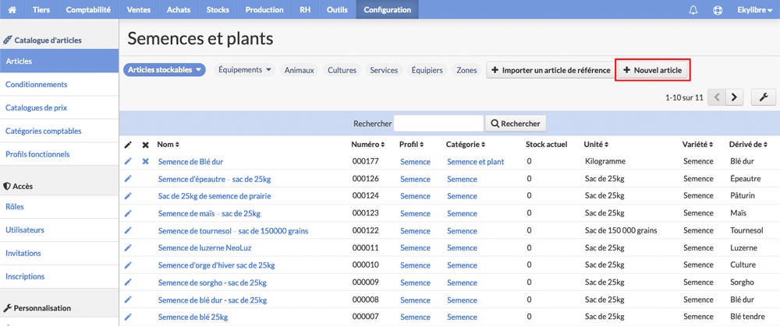Expand Équipements filter dropdown
Screen dimensions: 780x326
tap(245, 70)
